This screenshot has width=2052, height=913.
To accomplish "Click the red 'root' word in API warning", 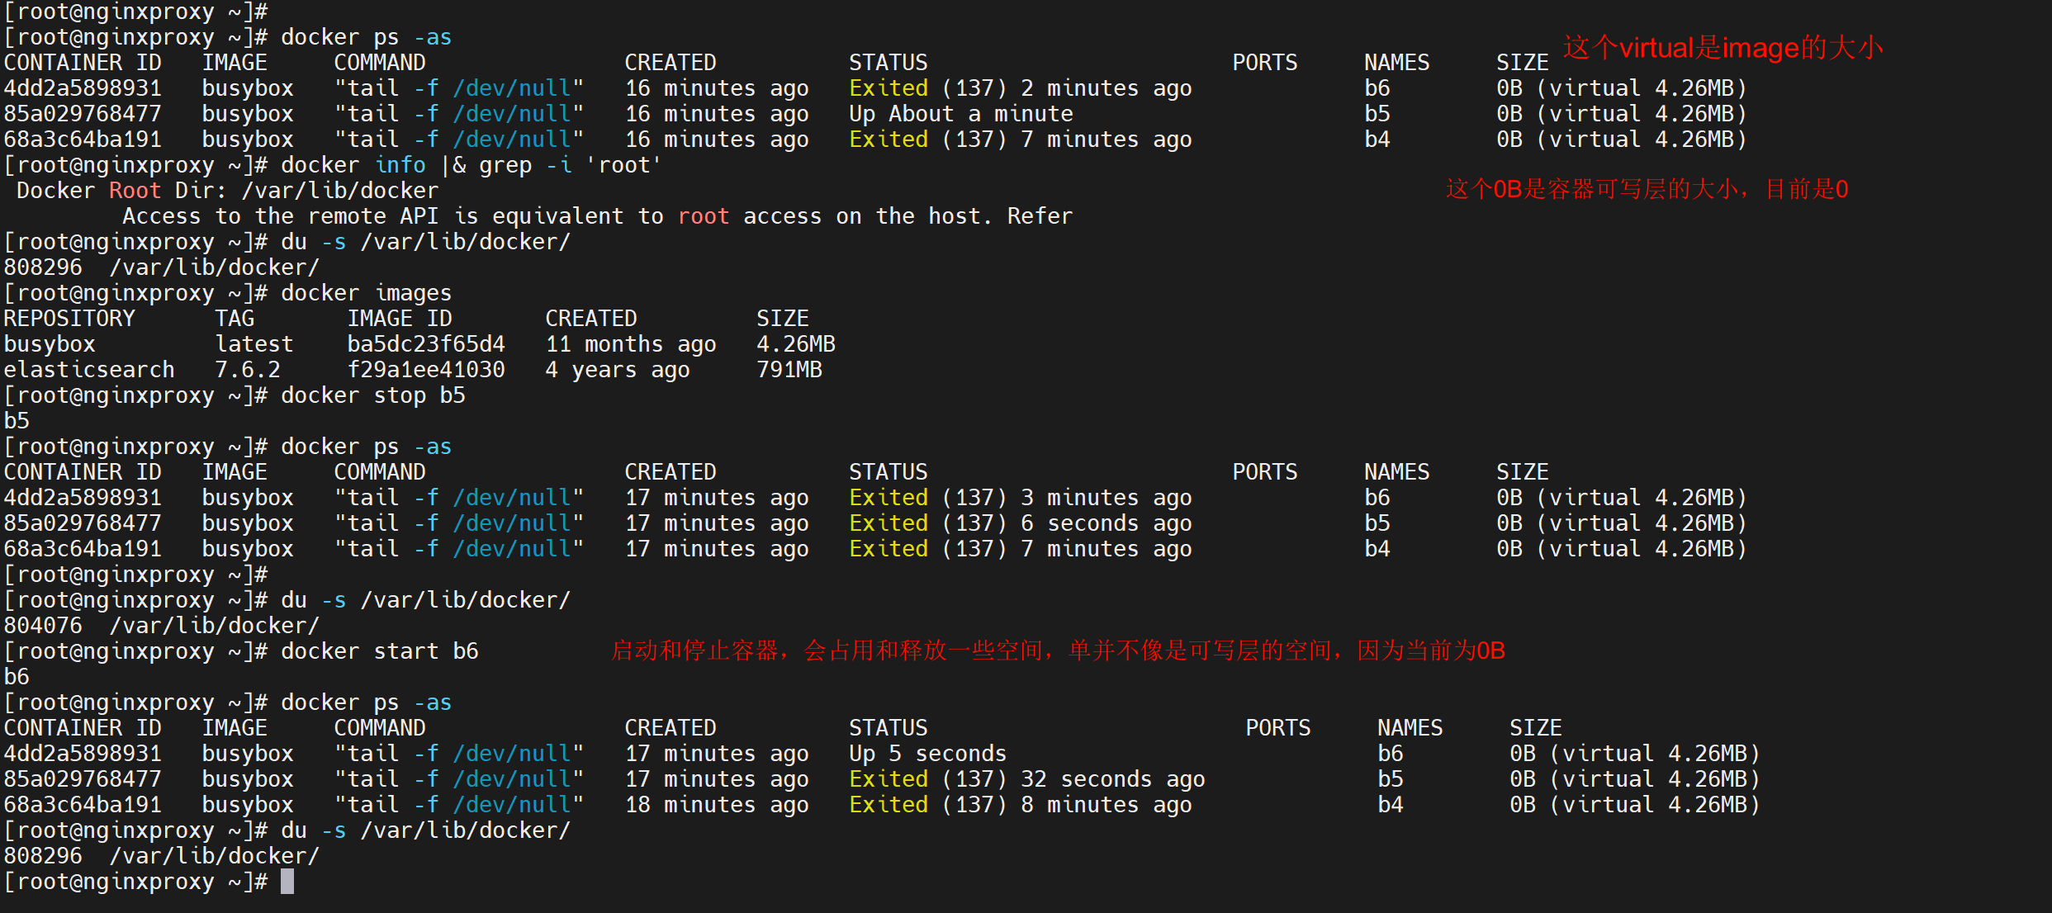I will click(x=703, y=216).
